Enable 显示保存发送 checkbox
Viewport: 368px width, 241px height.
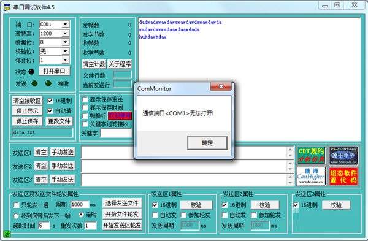tap(85, 99)
